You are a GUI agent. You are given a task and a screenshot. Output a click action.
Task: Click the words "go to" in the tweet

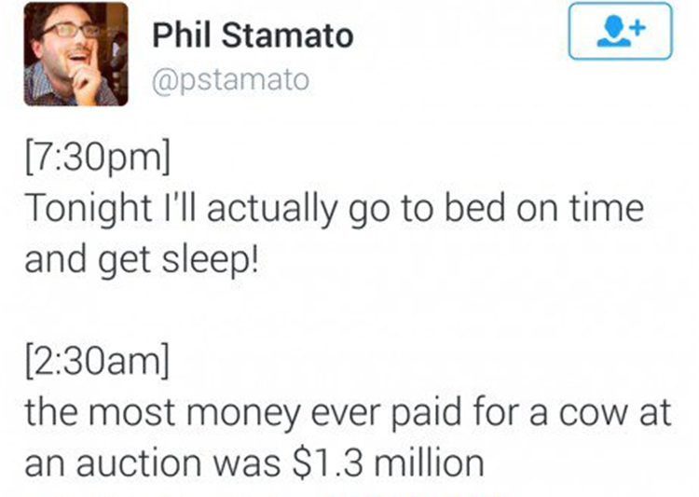point(391,208)
